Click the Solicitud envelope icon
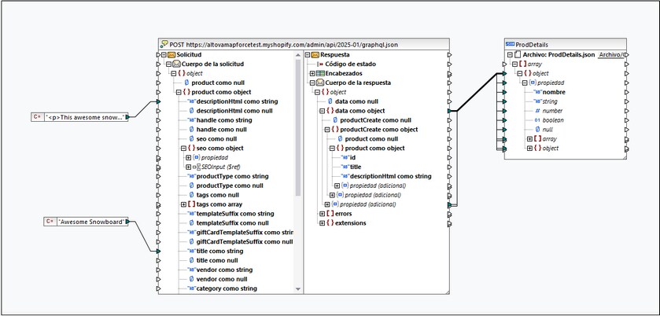Image resolution: width=660 pixels, height=316 pixels. 171,55
